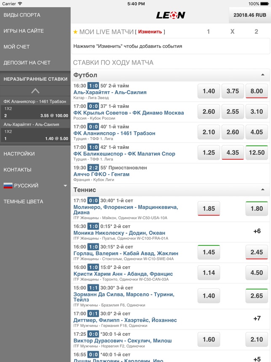271x362 pixels.
Task: Open suspended match Аяччо ГФКО - Генгам
Action: (x=102, y=174)
